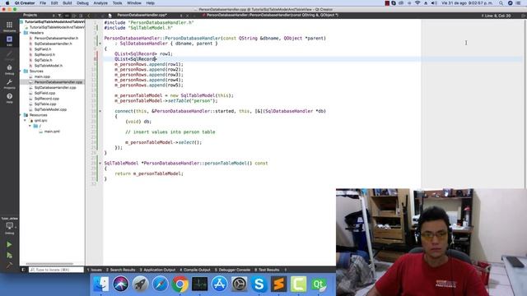This screenshot has height=296, width=527.
Task: Open Google Chrome from the dock
Action: click(x=180, y=284)
